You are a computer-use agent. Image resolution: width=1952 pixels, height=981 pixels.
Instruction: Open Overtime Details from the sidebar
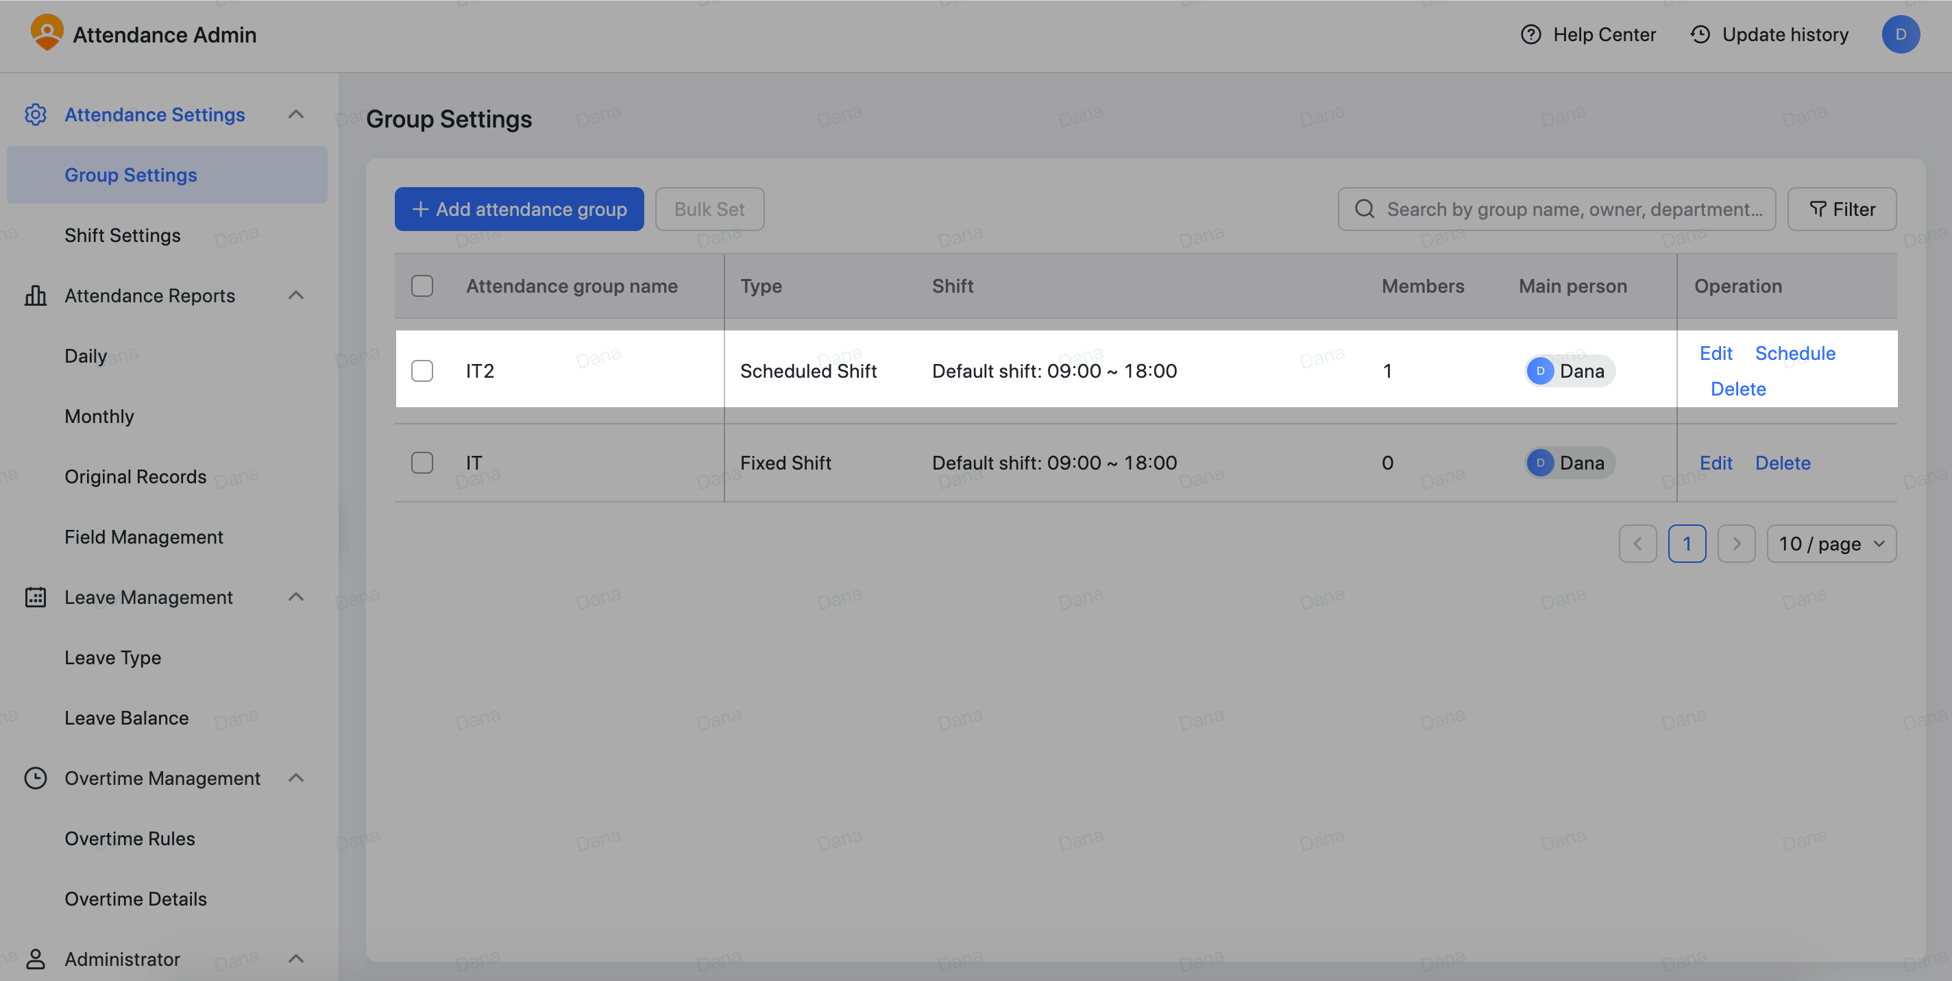136,898
